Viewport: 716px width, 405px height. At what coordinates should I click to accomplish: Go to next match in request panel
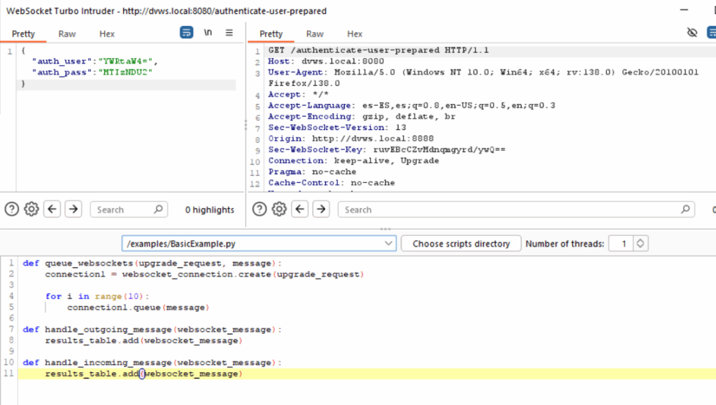tap(322, 209)
